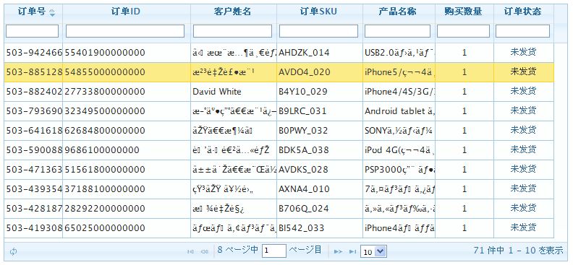Go to the previous page using the pager icon
The height and width of the screenshot is (265, 573).
[x=205, y=251]
